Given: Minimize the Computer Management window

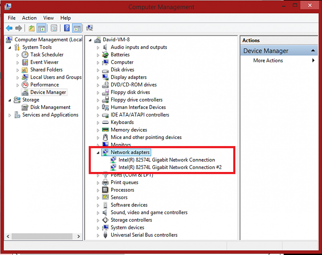Looking at the screenshot, I should pyautogui.click(x=284, y=5).
